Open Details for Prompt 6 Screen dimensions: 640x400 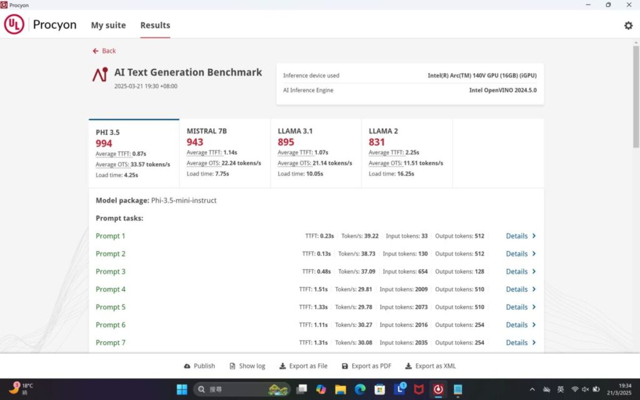pyautogui.click(x=521, y=325)
